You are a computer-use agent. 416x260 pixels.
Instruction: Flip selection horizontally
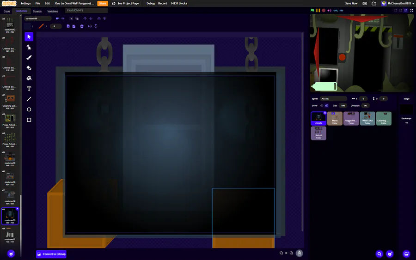click(90, 26)
